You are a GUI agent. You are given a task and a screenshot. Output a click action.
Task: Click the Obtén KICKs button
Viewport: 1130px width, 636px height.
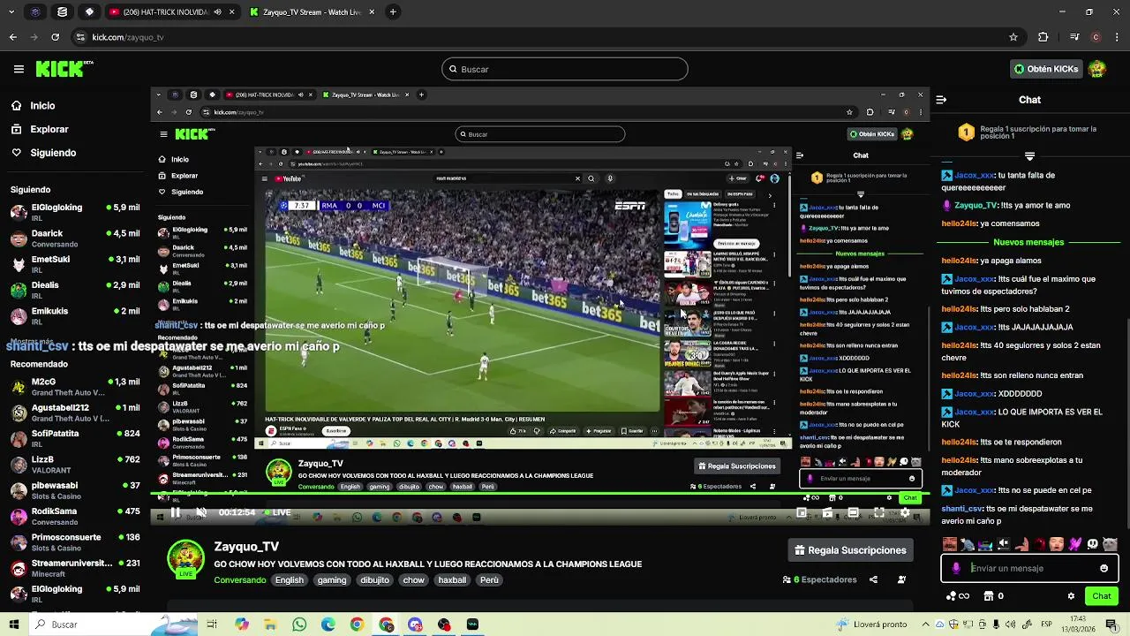tap(1046, 69)
